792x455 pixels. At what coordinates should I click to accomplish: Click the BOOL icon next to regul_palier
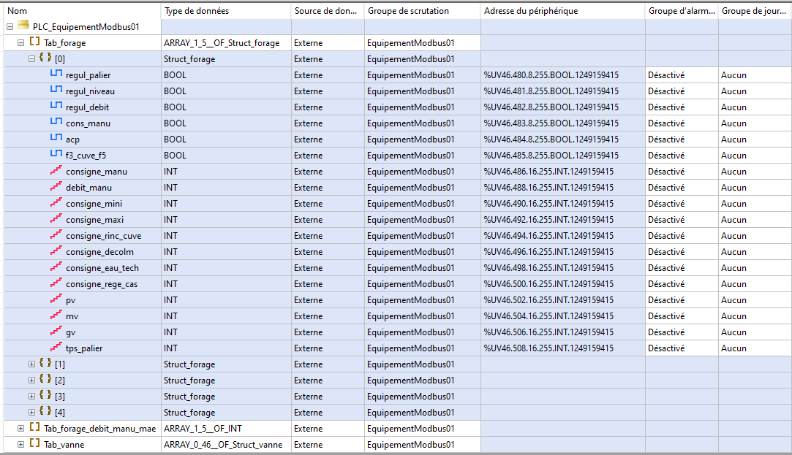(56, 74)
